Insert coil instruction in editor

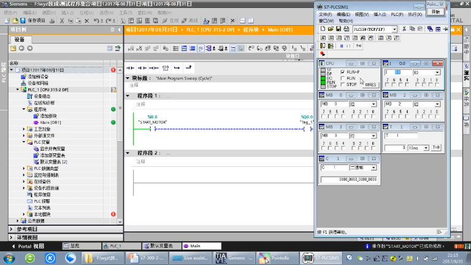154,68
